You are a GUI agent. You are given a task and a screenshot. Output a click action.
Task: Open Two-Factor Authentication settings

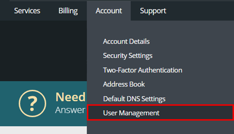pos(142,70)
